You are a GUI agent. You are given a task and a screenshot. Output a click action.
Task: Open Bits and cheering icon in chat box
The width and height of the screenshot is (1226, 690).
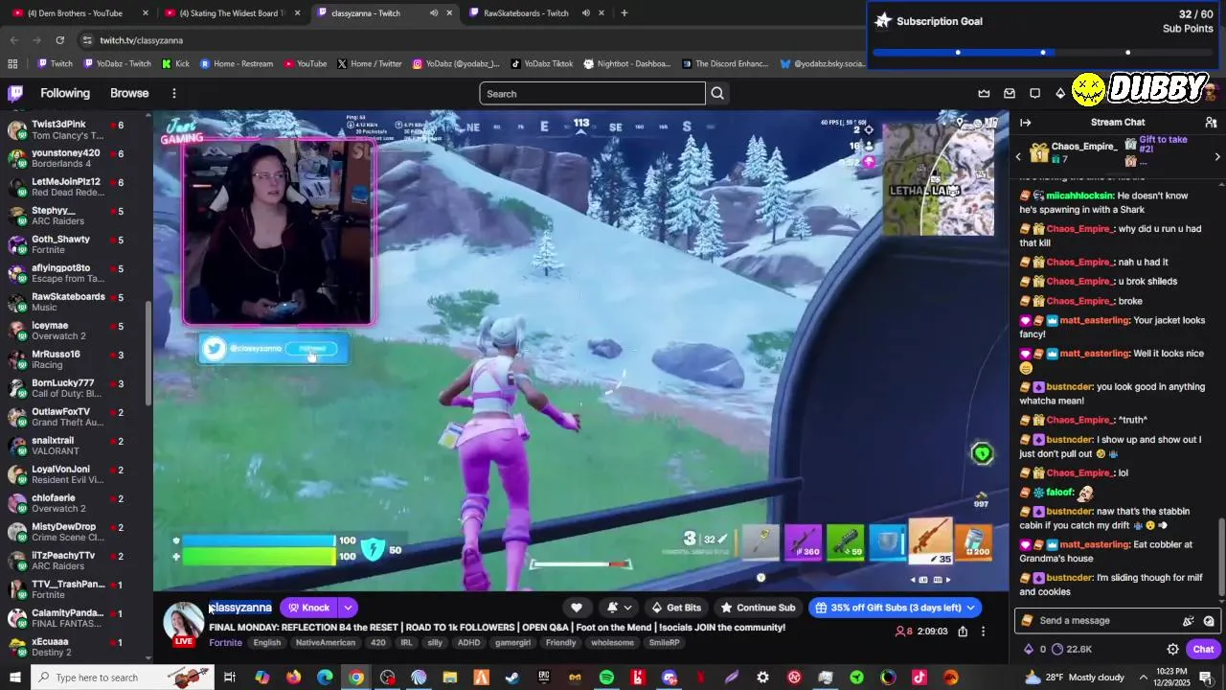(1189, 621)
